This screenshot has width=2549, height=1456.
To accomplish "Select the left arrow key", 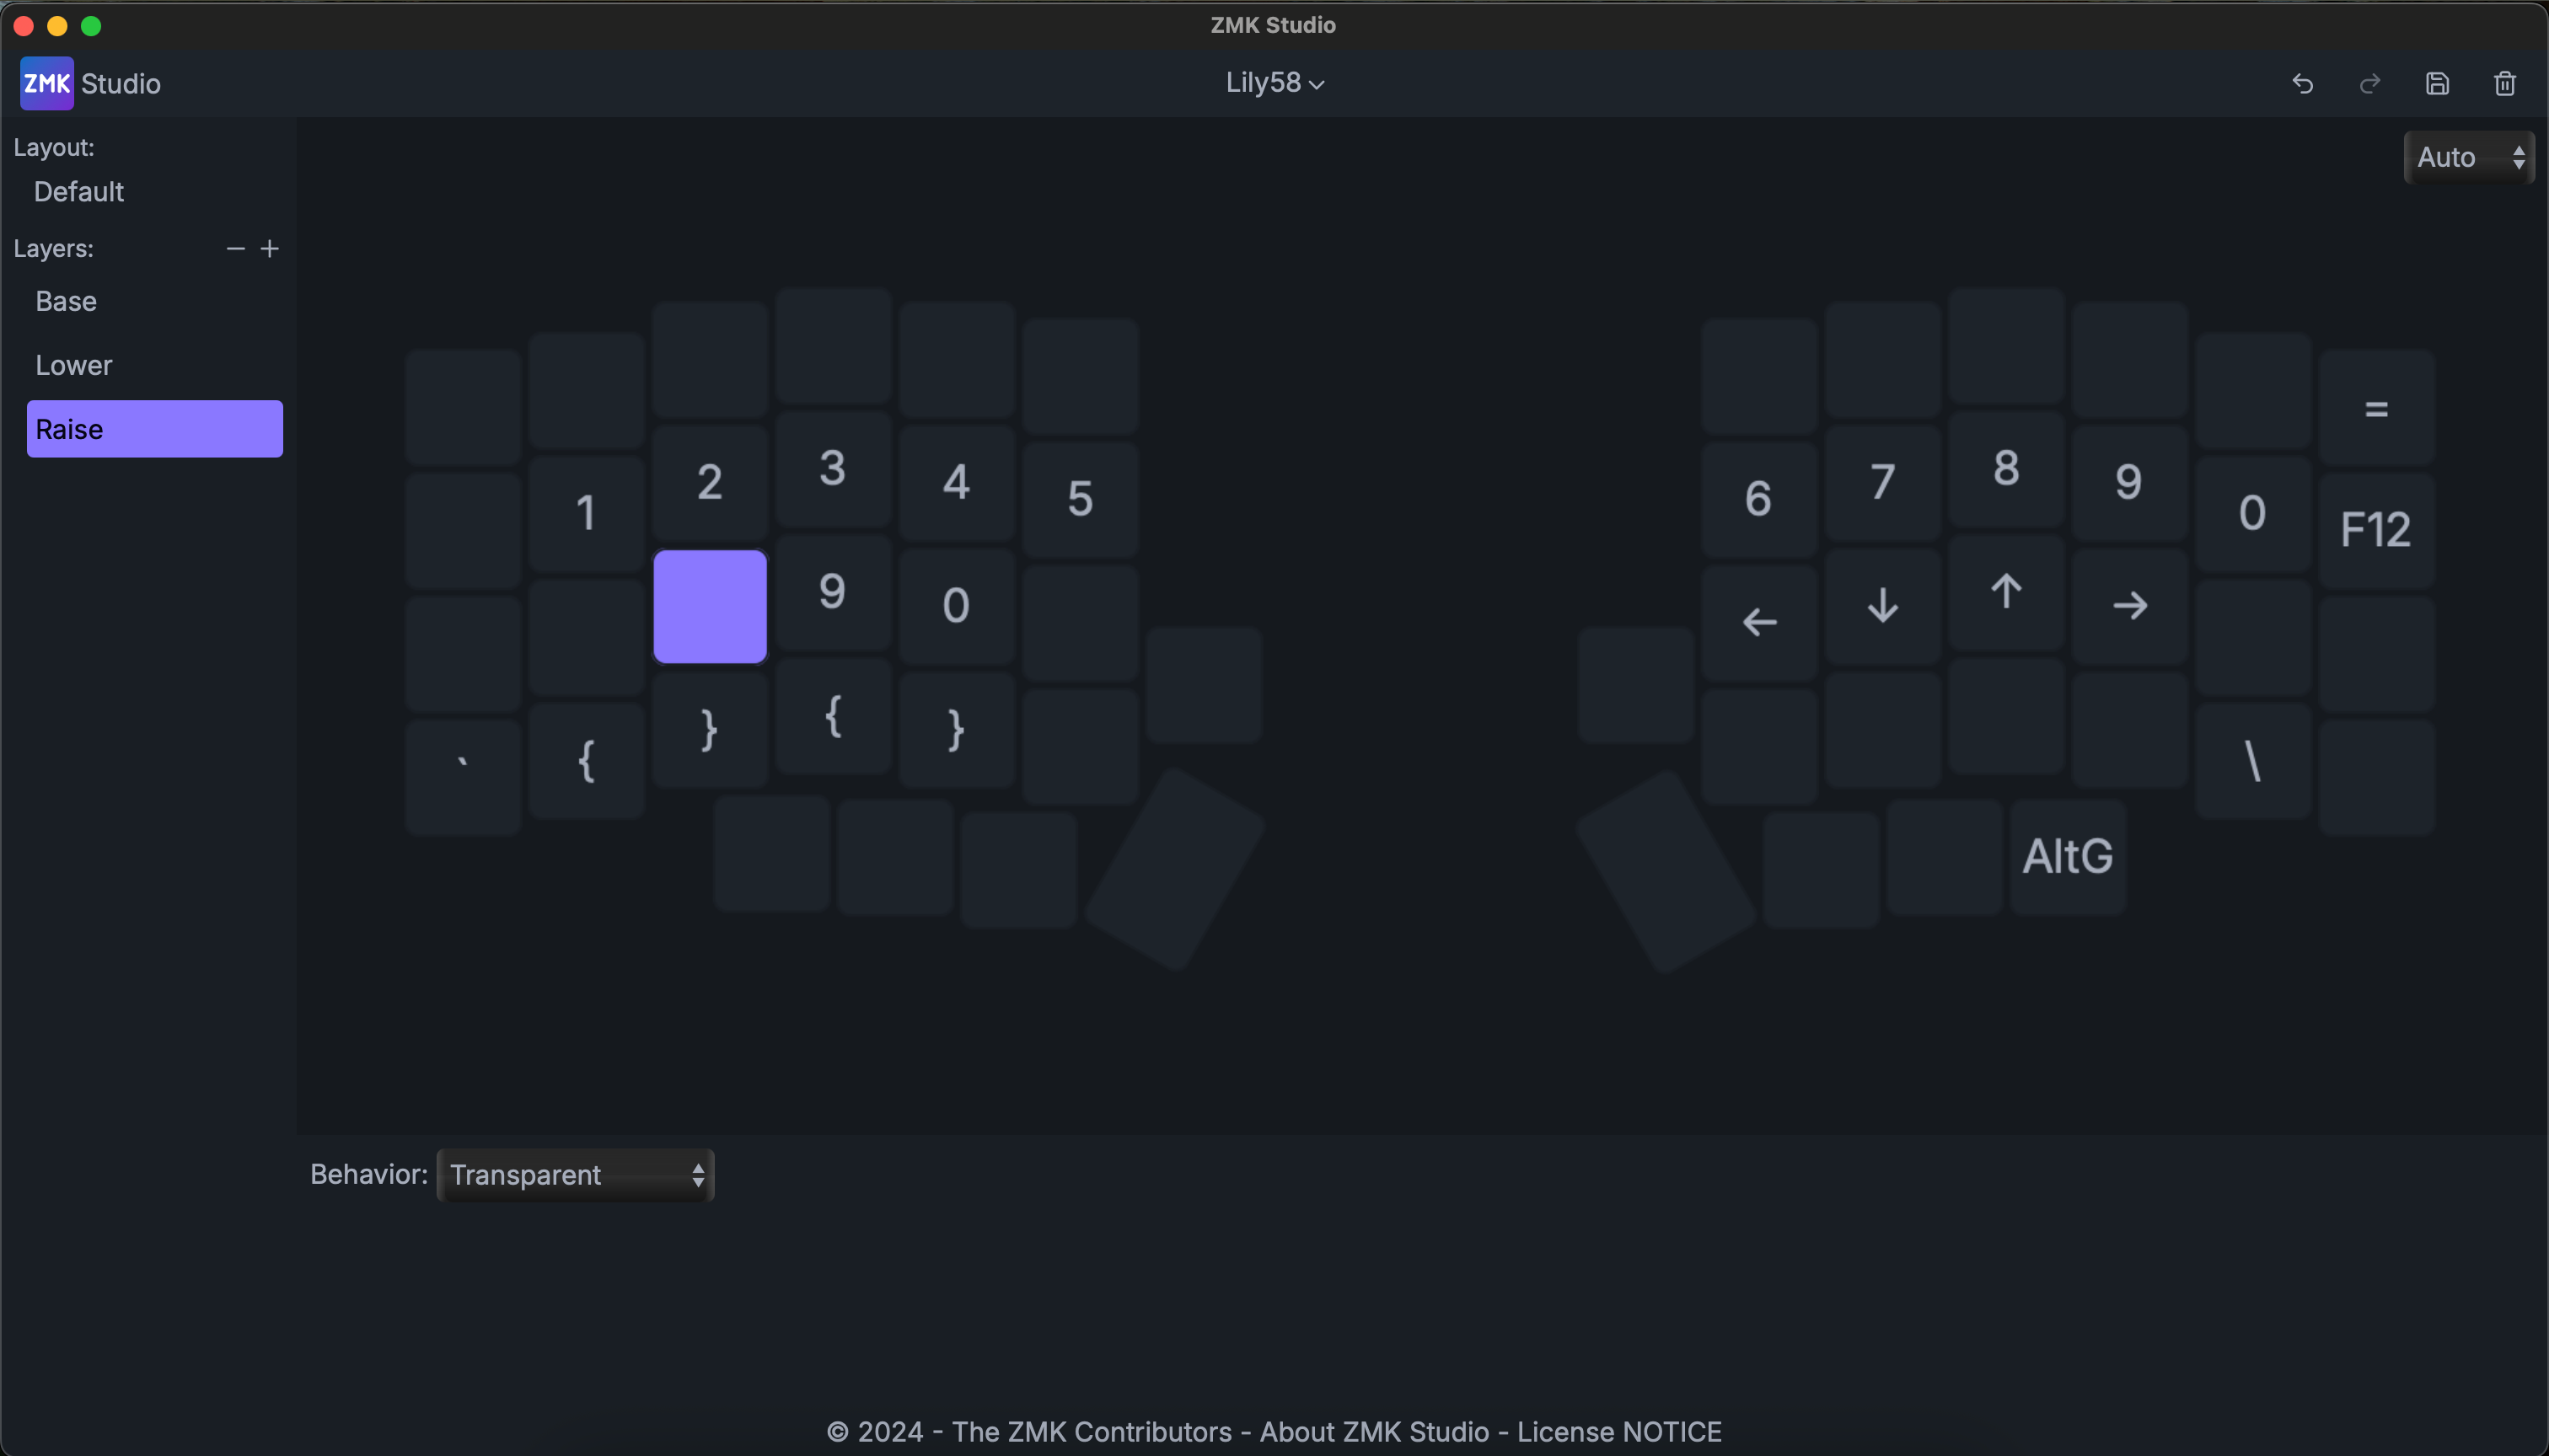I will pyautogui.click(x=1758, y=622).
